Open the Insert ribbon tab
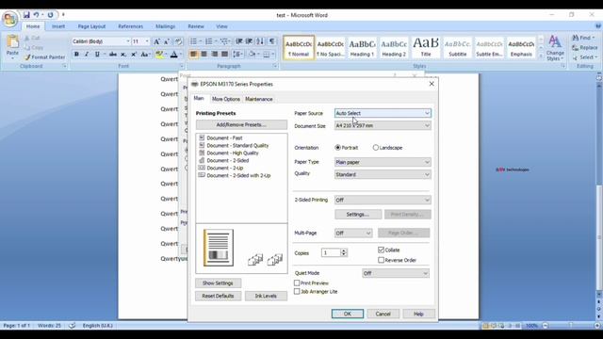Screen dimensions: 603x339 (x=58, y=26)
